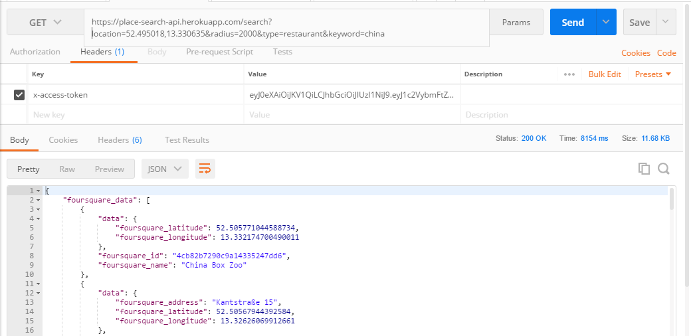Click the empty Value field in new row
The height and width of the screenshot is (336, 691).
pyautogui.click(x=351, y=114)
